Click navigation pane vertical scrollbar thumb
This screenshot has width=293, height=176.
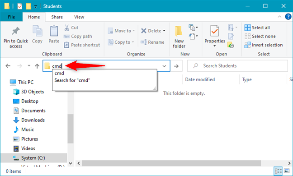pos(71,129)
